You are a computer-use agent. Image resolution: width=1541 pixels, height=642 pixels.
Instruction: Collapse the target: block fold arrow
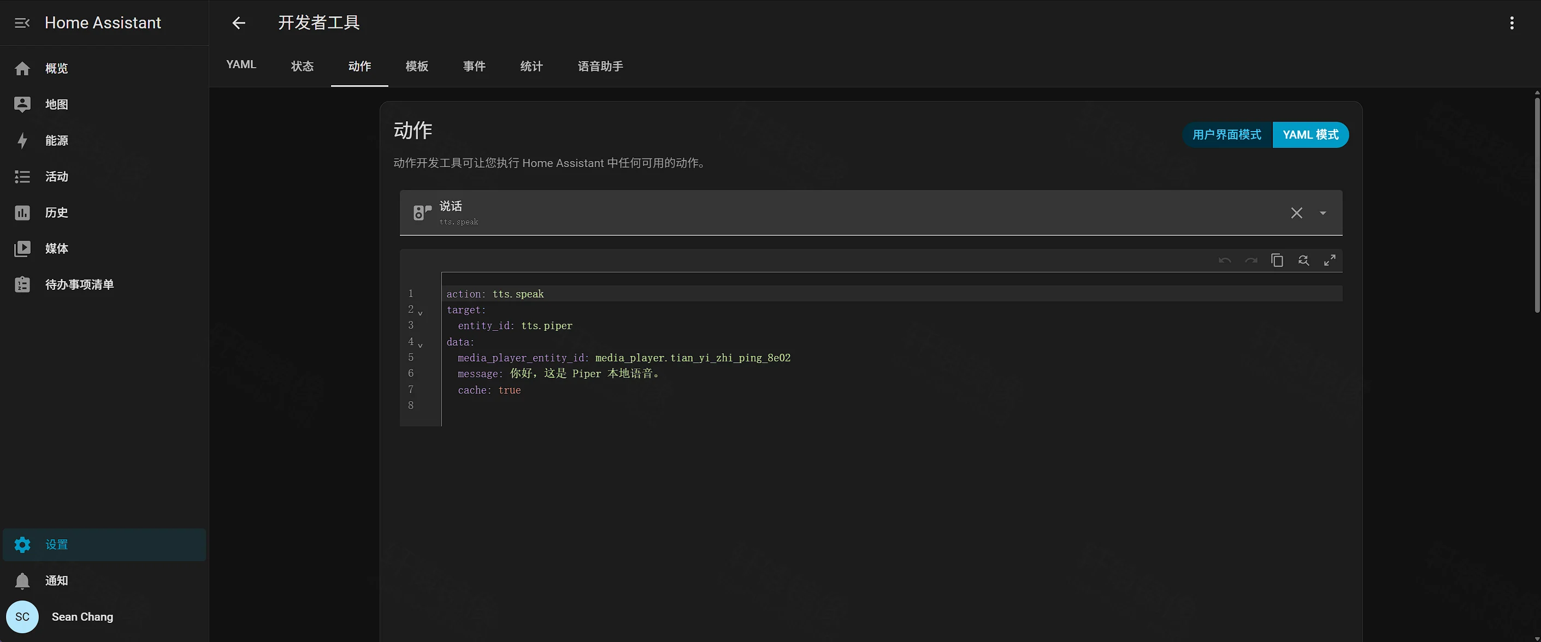point(420,313)
